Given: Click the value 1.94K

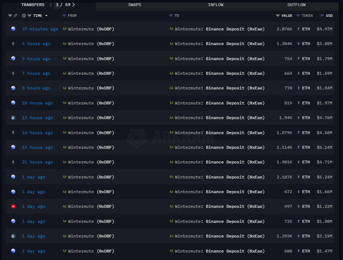Looking at the screenshot, I should pos(285,118).
